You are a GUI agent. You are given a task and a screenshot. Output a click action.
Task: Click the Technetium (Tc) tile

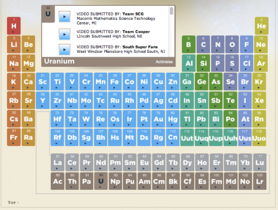(101, 100)
